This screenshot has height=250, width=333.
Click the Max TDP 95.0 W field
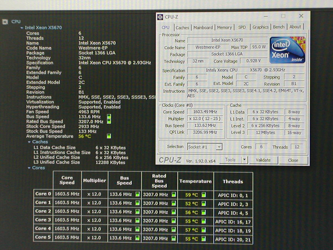tap(258, 47)
